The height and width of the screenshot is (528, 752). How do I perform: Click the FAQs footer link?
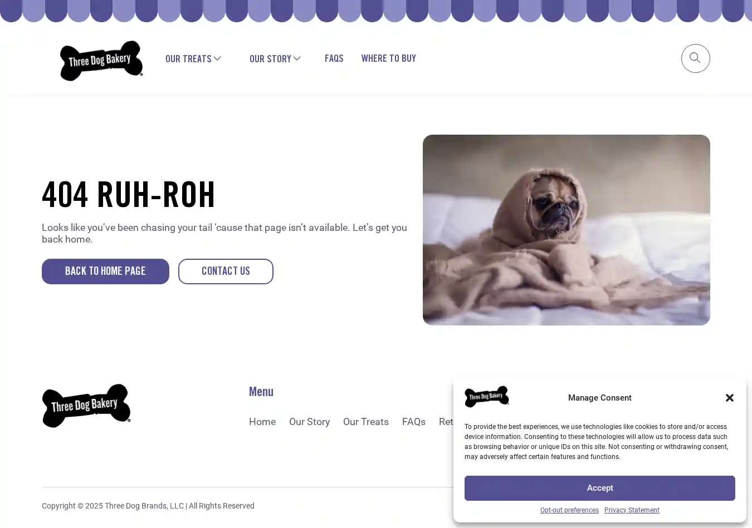point(414,422)
